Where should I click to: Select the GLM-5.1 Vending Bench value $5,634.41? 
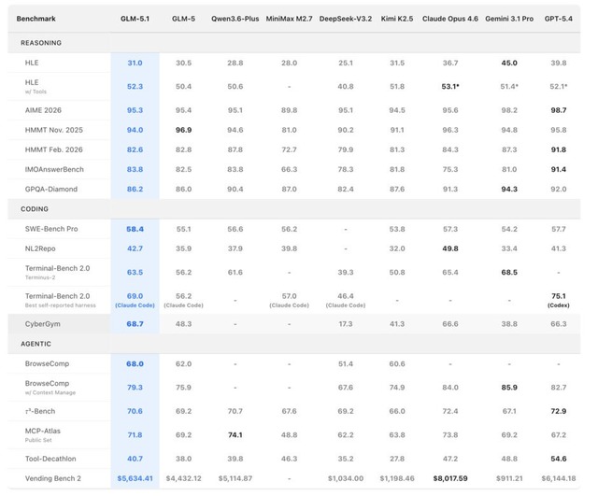135,477
